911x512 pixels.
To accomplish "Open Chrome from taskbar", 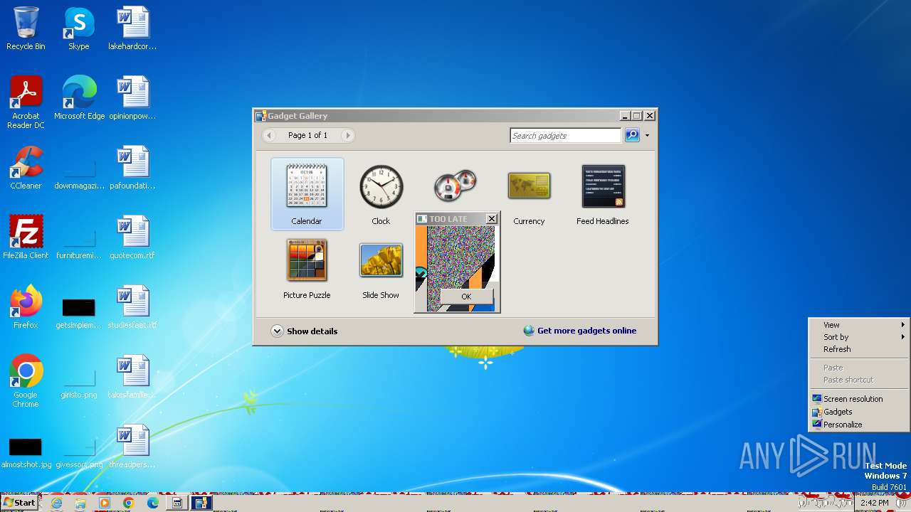I will [128, 503].
